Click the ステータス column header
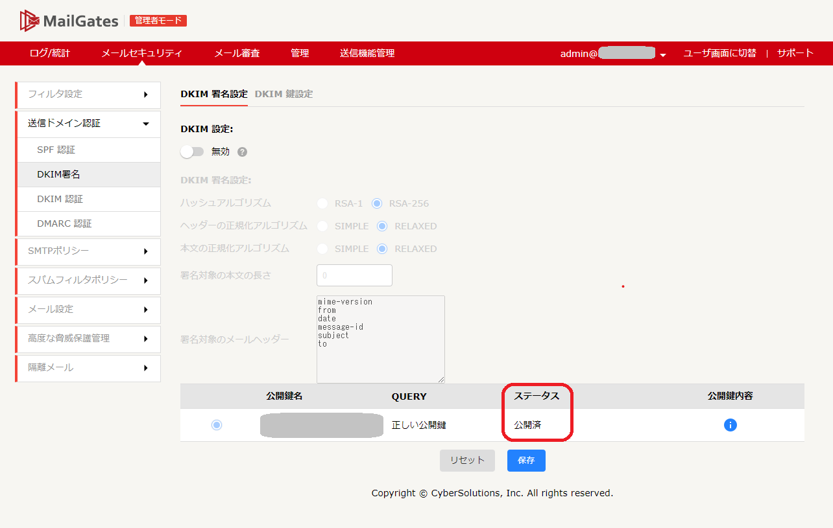Viewport: 833px width, 528px height. coord(537,396)
